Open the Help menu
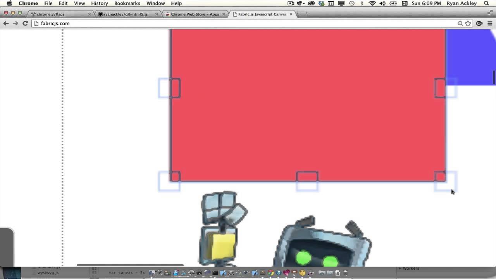496x279 pixels. (x=176, y=3)
